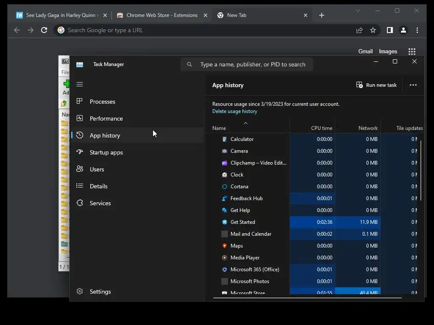Switch to the Lady Gaga Harley Quinn tab
This screenshot has height=325, width=434.
[61, 15]
